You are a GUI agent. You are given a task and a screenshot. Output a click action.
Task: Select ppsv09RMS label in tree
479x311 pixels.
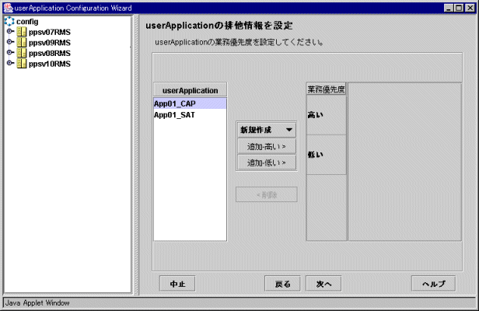point(50,43)
